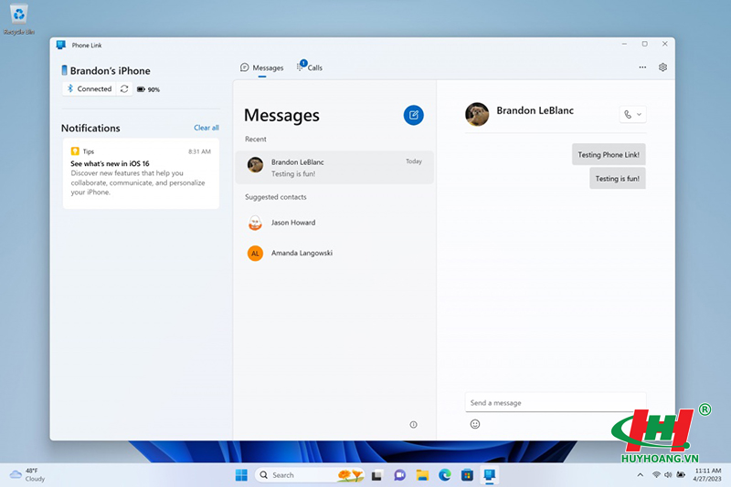Click the Bluetooth Connected status button
This screenshot has width=731, height=487.
click(x=89, y=88)
